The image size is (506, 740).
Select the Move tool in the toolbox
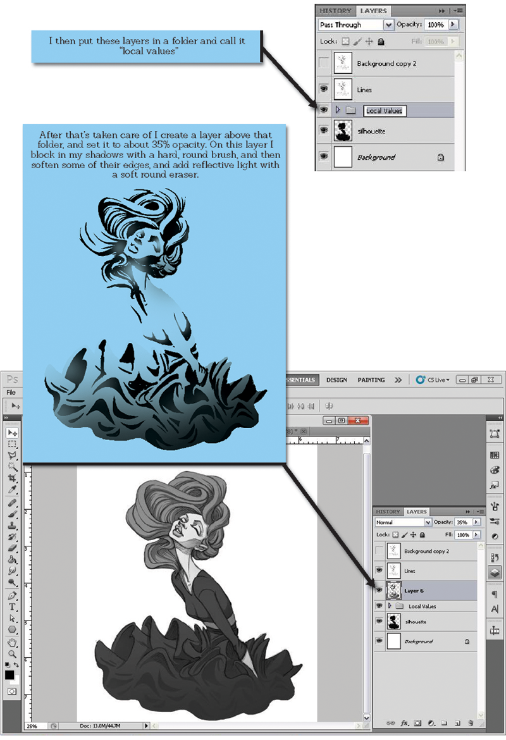[x=12, y=433]
